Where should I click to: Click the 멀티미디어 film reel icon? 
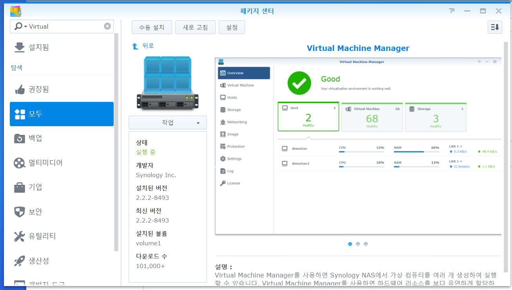19,163
